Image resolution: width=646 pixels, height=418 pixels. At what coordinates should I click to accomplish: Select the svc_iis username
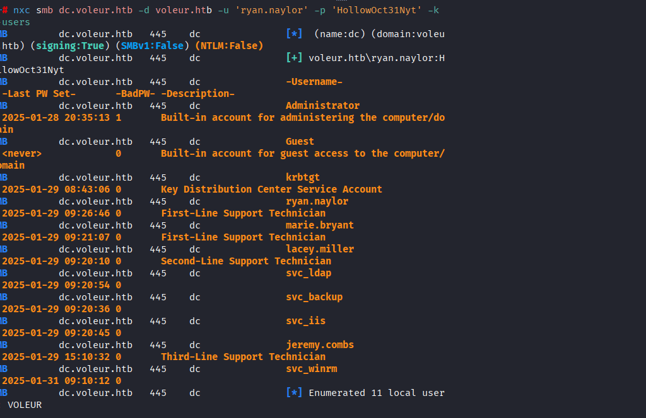tap(305, 321)
